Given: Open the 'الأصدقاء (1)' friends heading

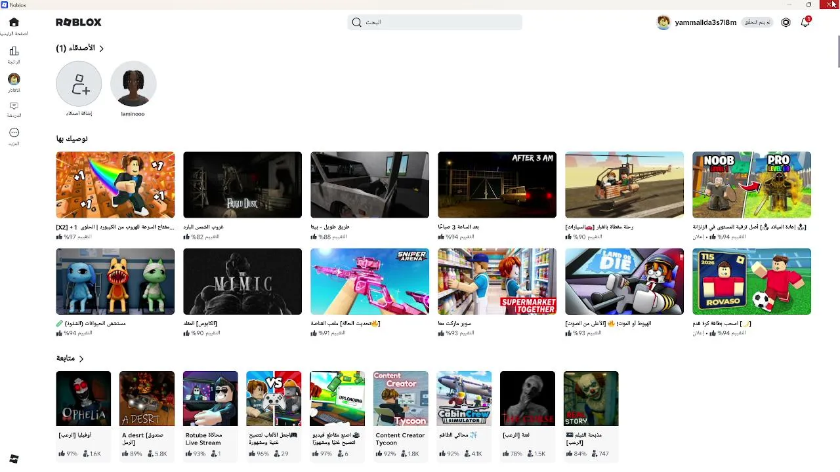Looking at the screenshot, I should tap(75, 48).
